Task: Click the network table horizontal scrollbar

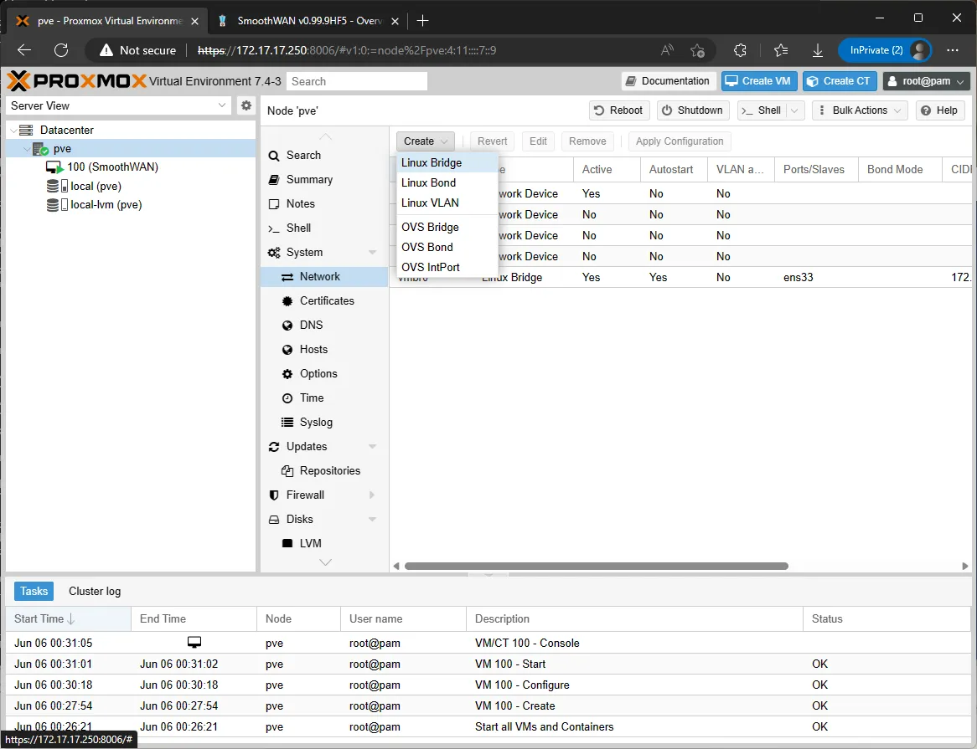Action: 597,566
